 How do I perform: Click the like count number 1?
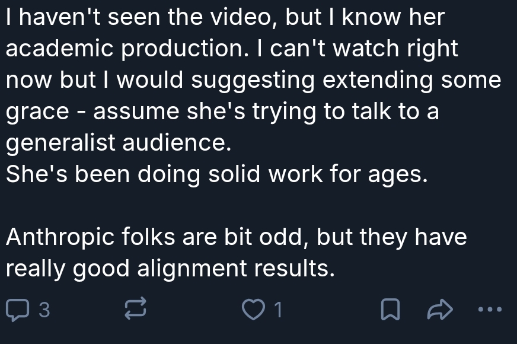tap(279, 310)
